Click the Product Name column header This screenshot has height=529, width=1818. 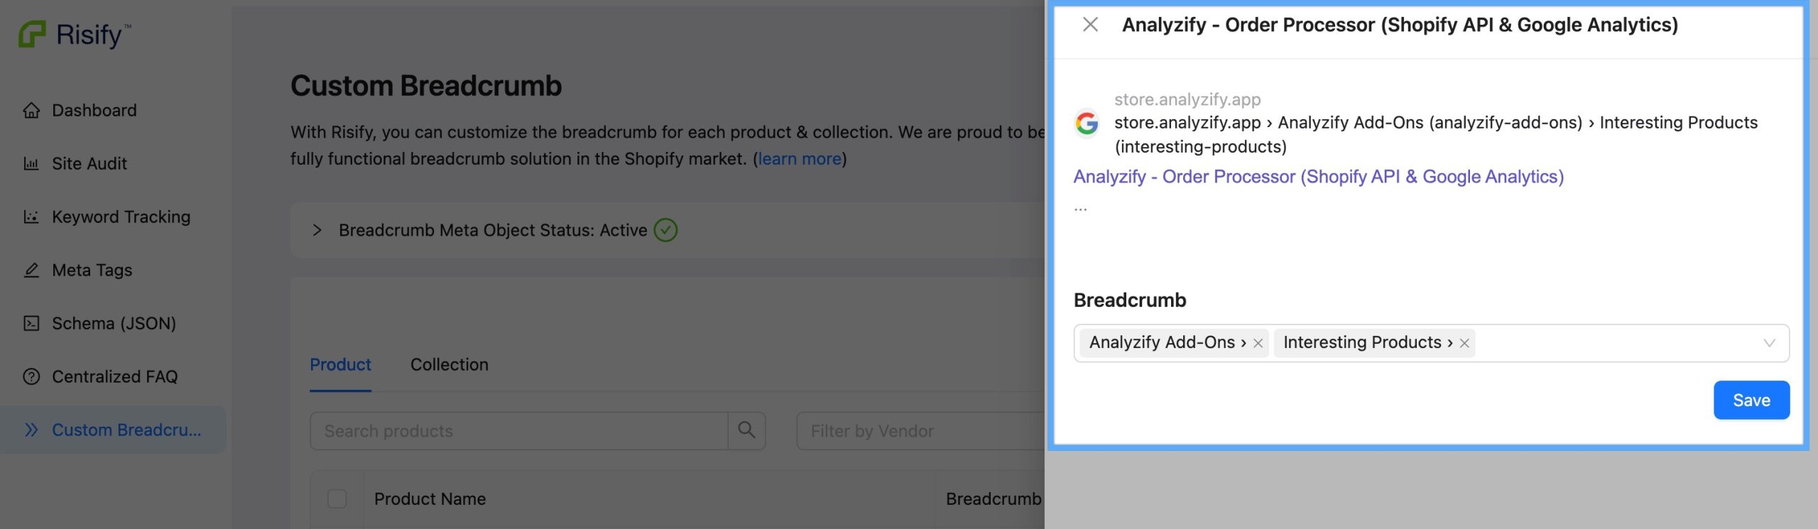click(430, 499)
